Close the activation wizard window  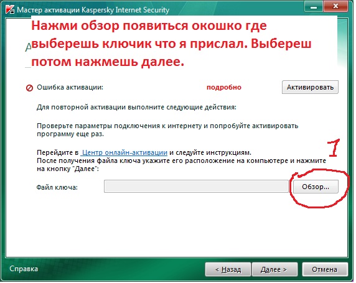pos(335,7)
